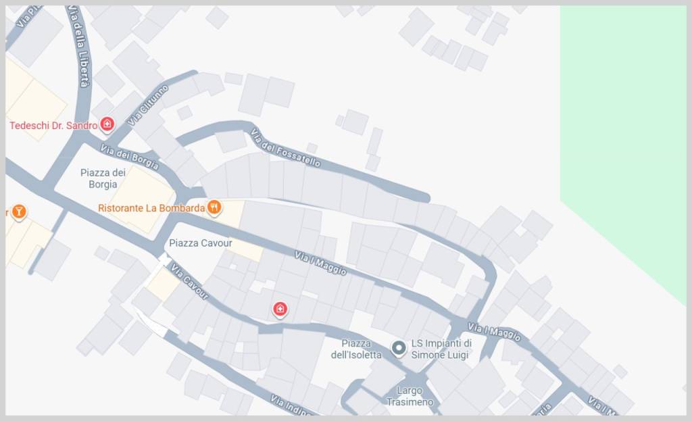Click the Tedeschi Dr. Sandro pharmacy pin

pyautogui.click(x=107, y=124)
